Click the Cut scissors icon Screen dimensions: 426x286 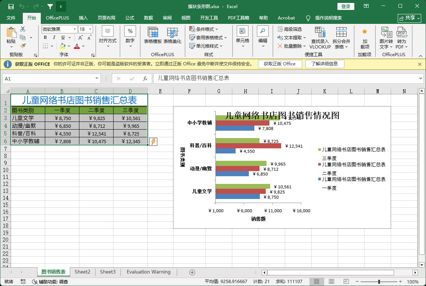click(23, 29)
